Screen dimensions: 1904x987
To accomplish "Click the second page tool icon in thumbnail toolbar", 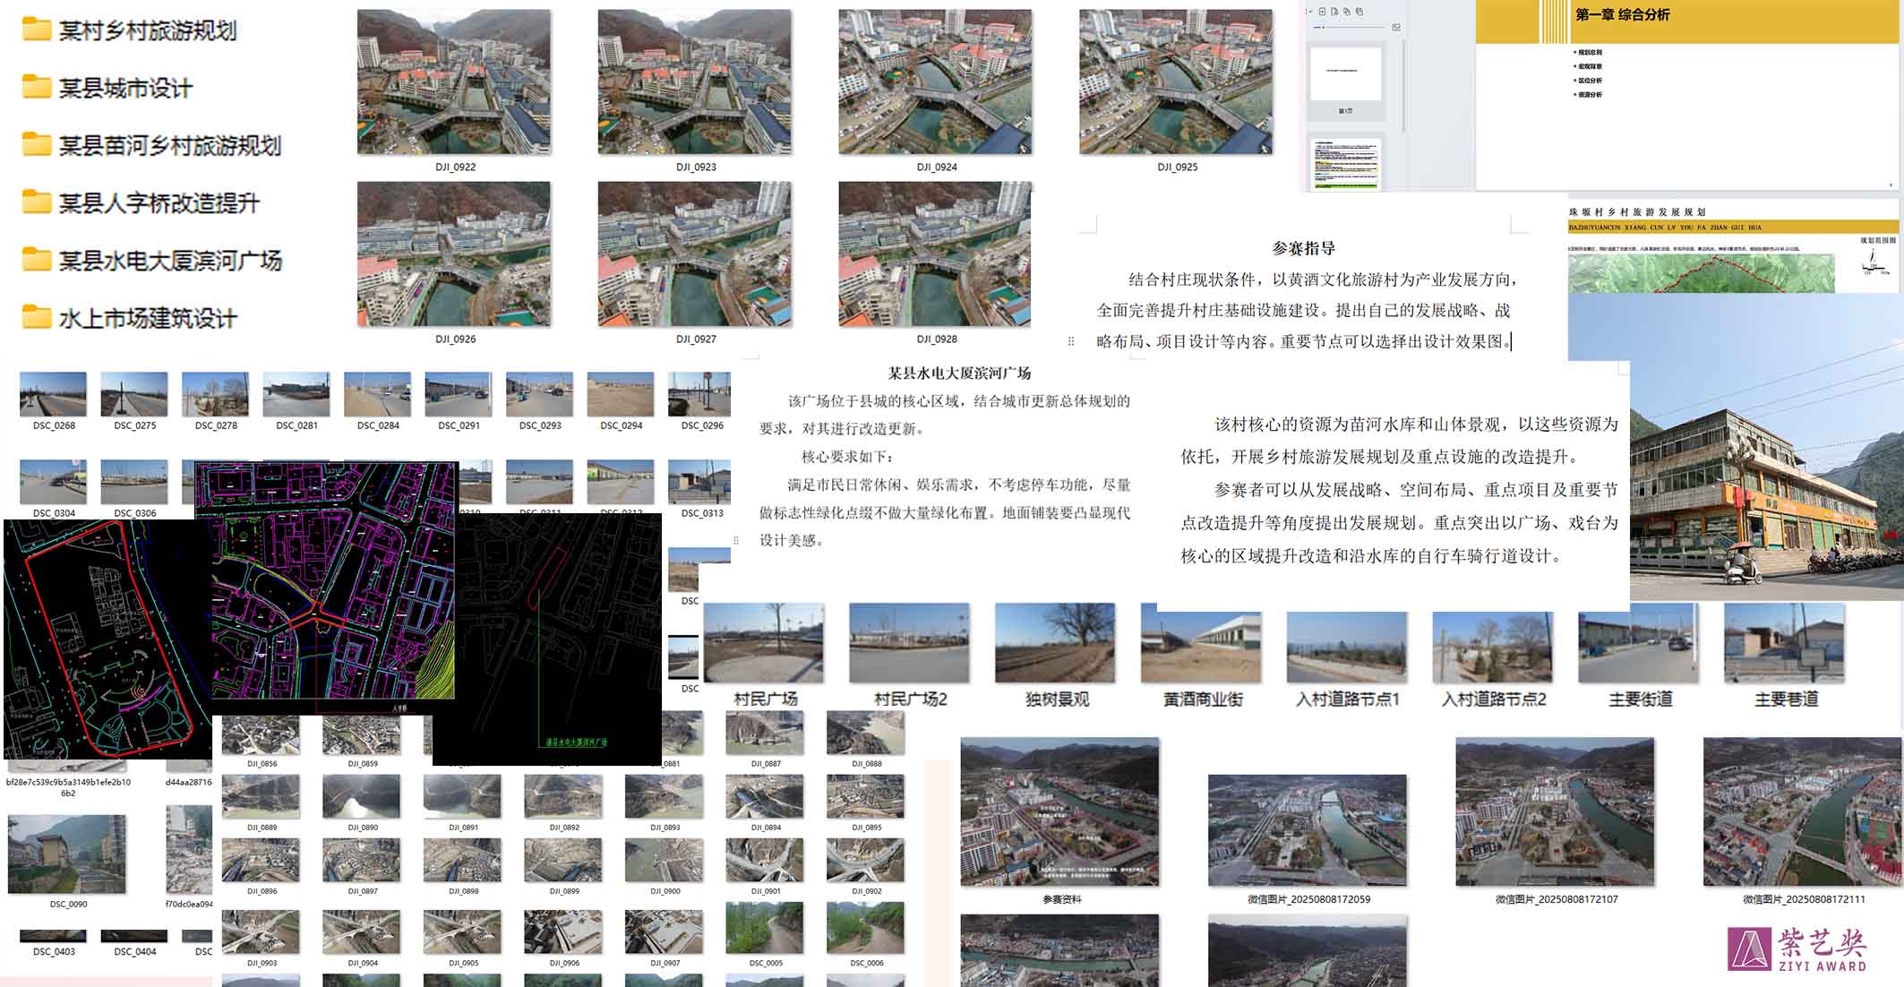I will click(1334, 12).
